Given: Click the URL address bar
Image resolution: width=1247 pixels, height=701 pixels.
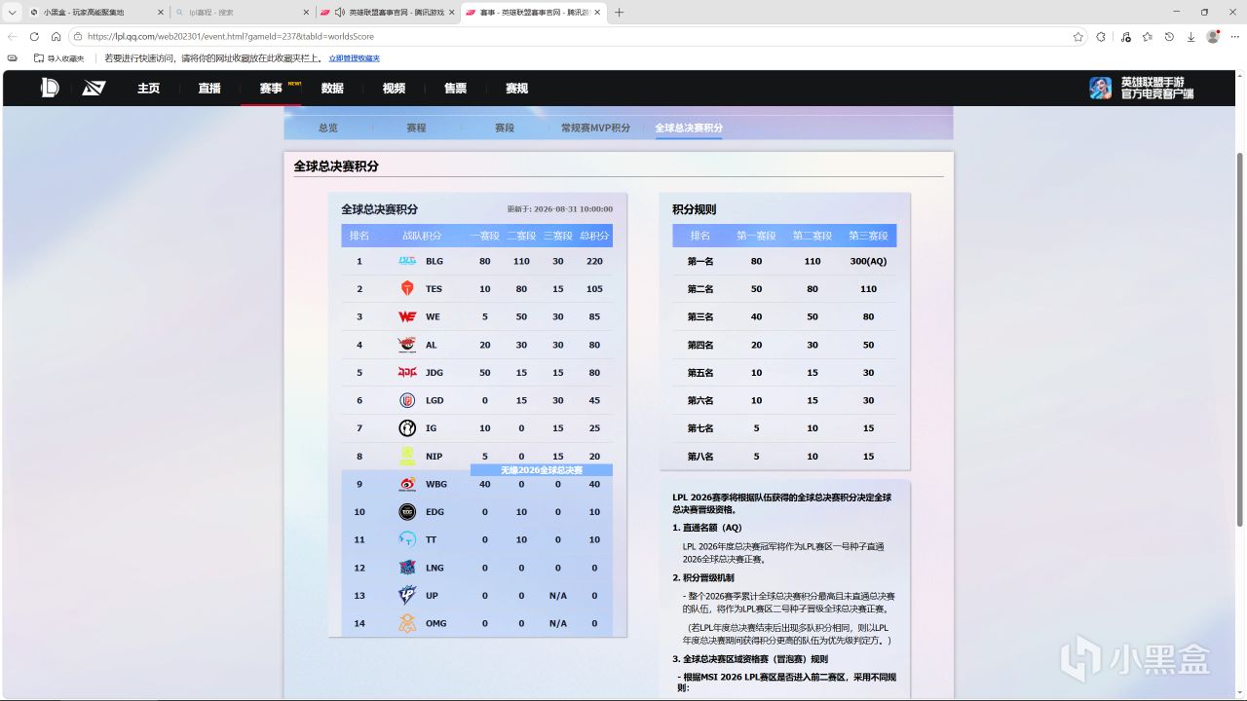Looking at the screenshot, I should point(575,37).
